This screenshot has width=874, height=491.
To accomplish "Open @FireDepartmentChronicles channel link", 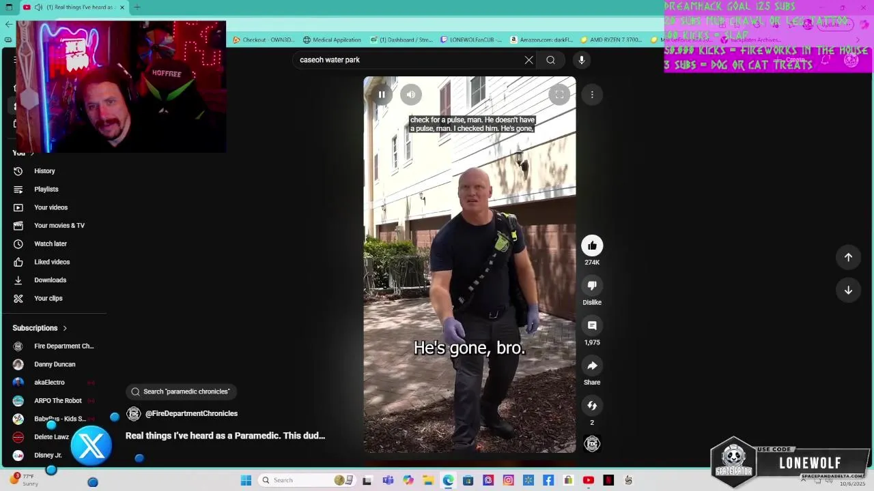I will pos(191,413).
